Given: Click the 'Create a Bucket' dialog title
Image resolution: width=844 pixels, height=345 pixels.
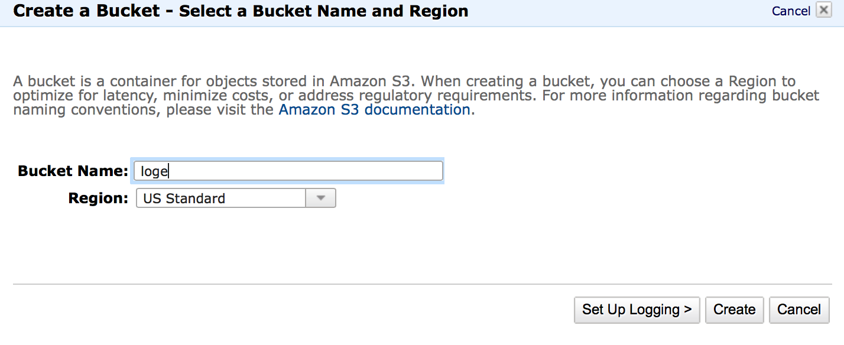Looking at the screenshot, I should (x=86, y=11).
